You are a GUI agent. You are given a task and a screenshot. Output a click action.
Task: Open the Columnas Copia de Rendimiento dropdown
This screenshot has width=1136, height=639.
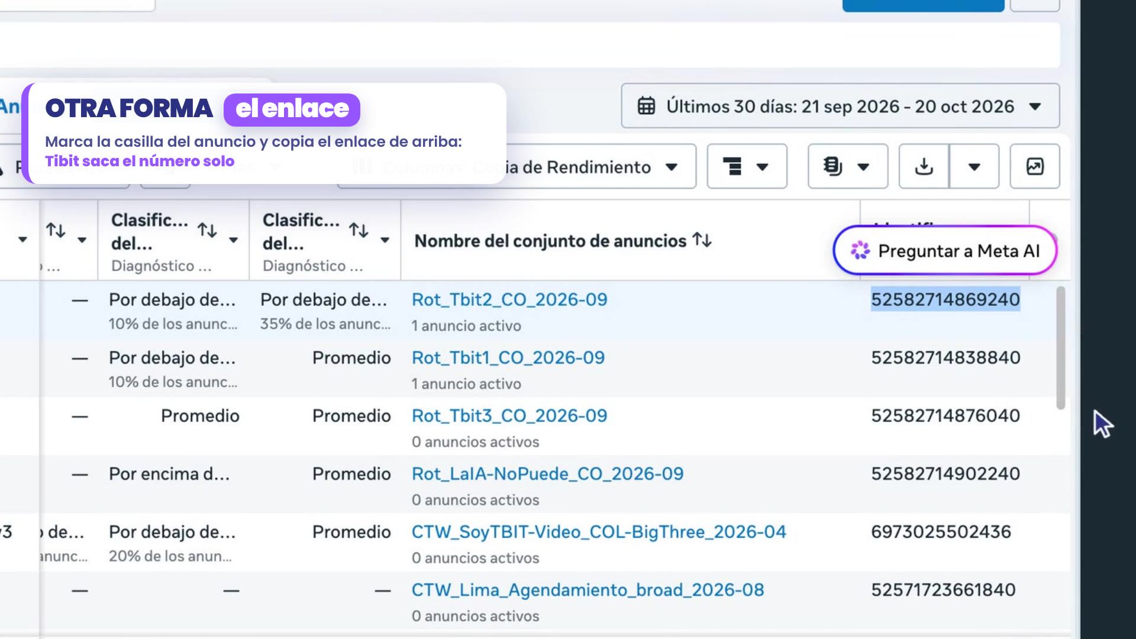[x=517, y=167]
